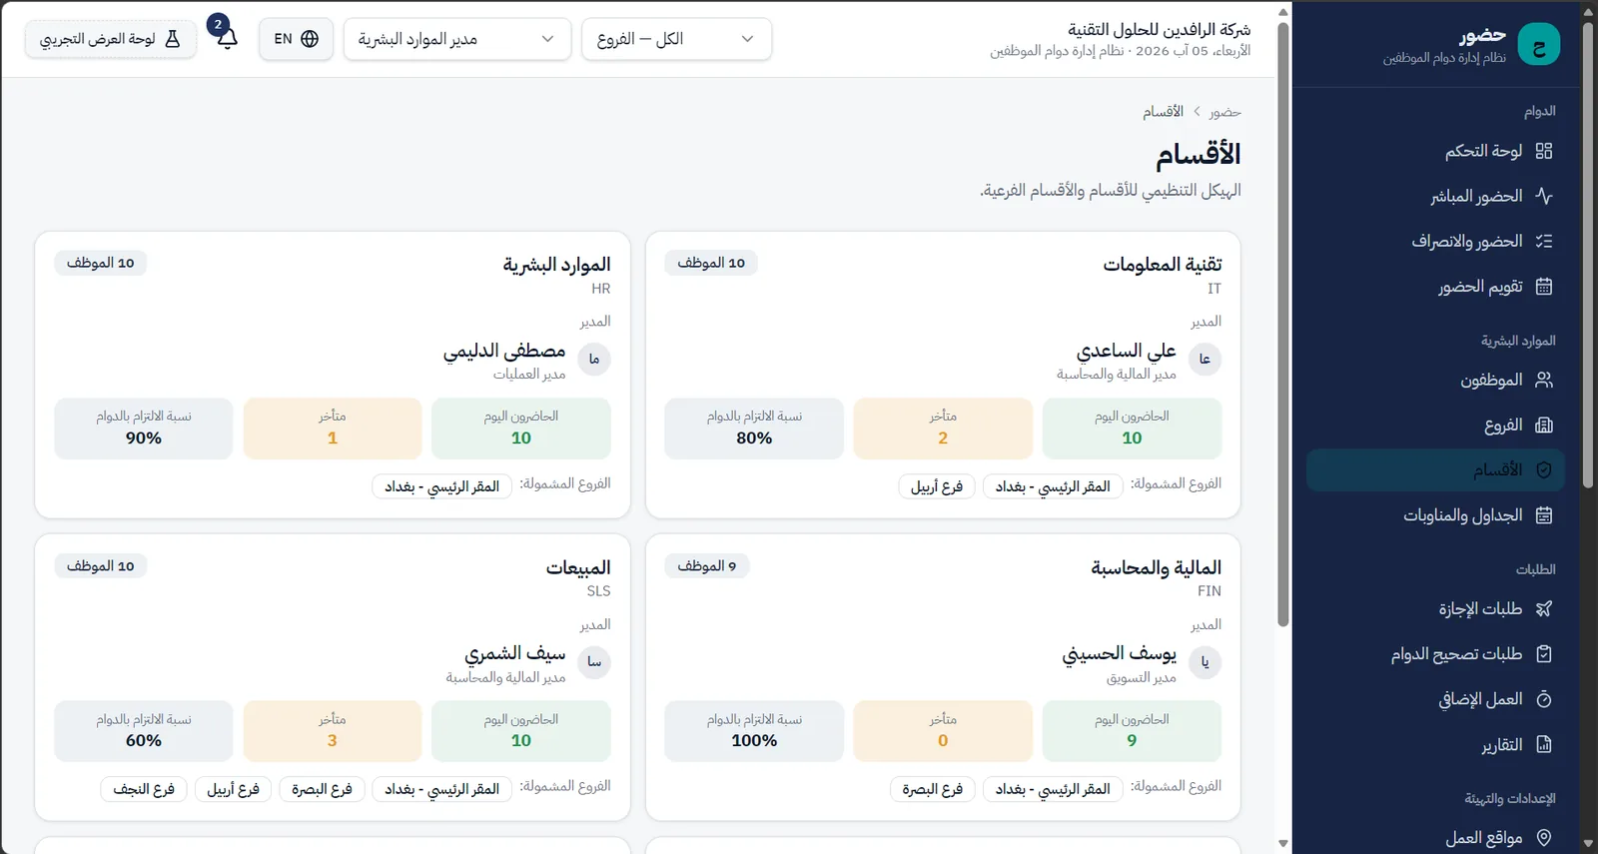Screen dimensions: 1598x854
Task: Go to التقارير in the sidebar
Action: point(1435,744)
